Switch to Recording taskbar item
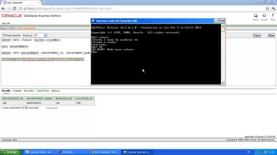Screen dimensions: 277x155 pos(72,152)
